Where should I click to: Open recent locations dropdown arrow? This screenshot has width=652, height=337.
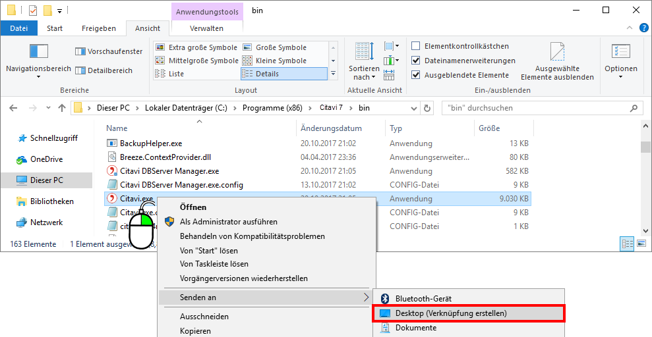point(48,108)
